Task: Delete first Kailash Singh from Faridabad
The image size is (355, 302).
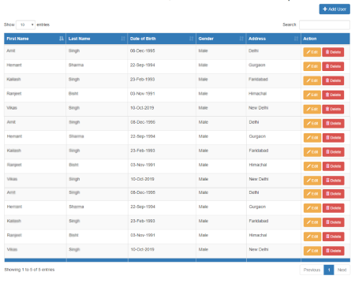Action: point(333,80)
